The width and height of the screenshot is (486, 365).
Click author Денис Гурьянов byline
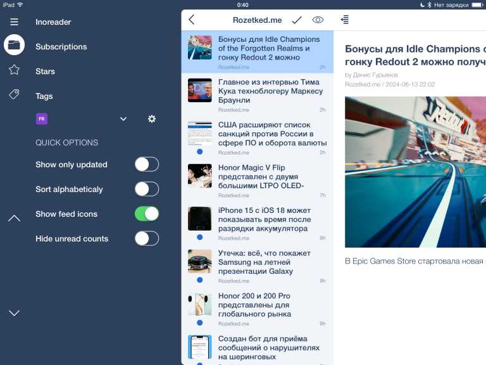point(371,75)
